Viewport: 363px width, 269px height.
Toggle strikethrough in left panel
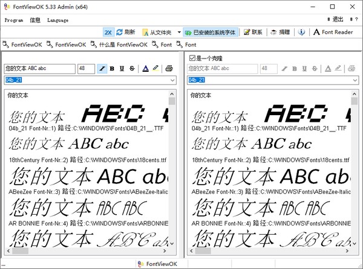point(132,69)
